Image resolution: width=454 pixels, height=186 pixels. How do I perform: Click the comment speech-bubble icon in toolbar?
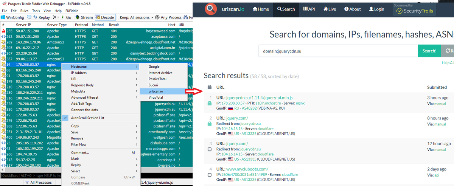point(29,17)
